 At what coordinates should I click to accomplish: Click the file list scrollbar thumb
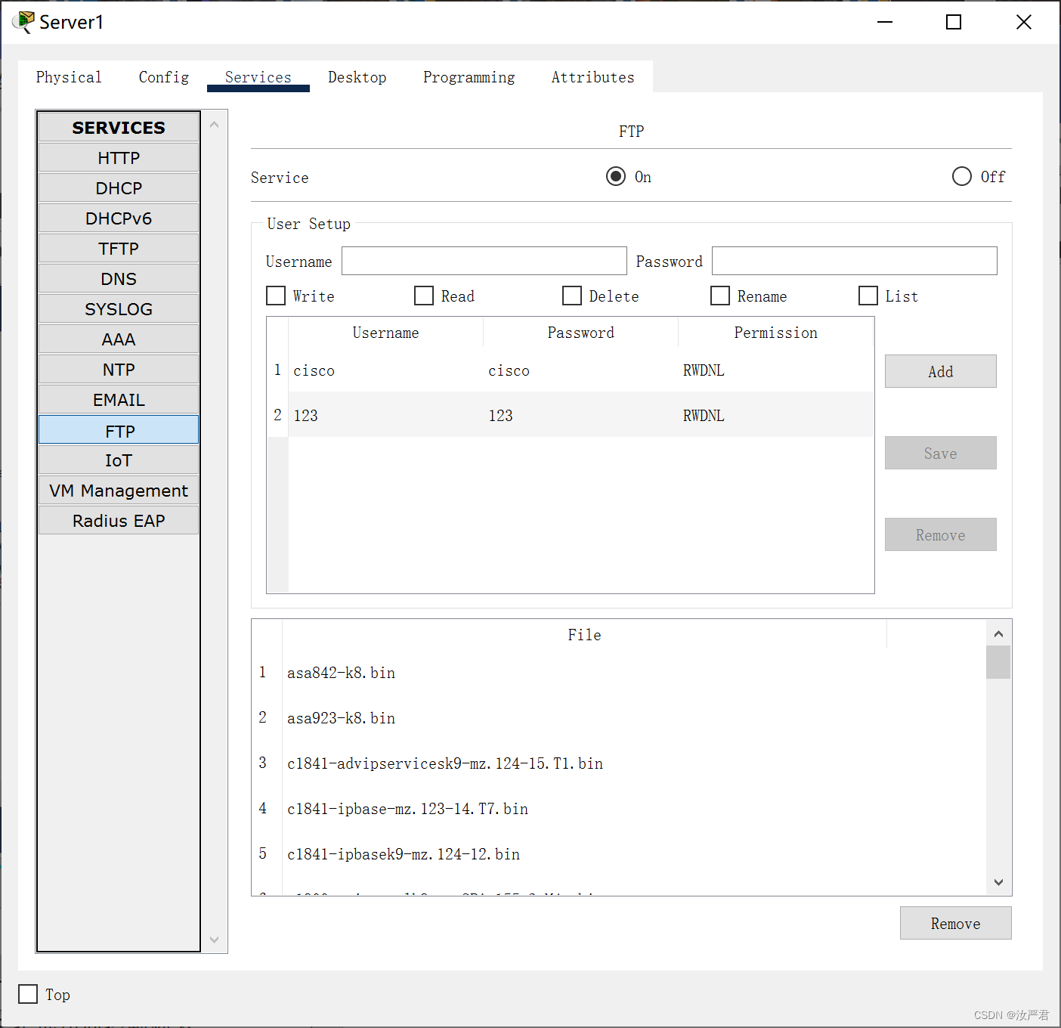pyautogui.click(x=998, y=662)
